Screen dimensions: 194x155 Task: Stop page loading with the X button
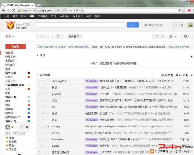click(14, 10)
